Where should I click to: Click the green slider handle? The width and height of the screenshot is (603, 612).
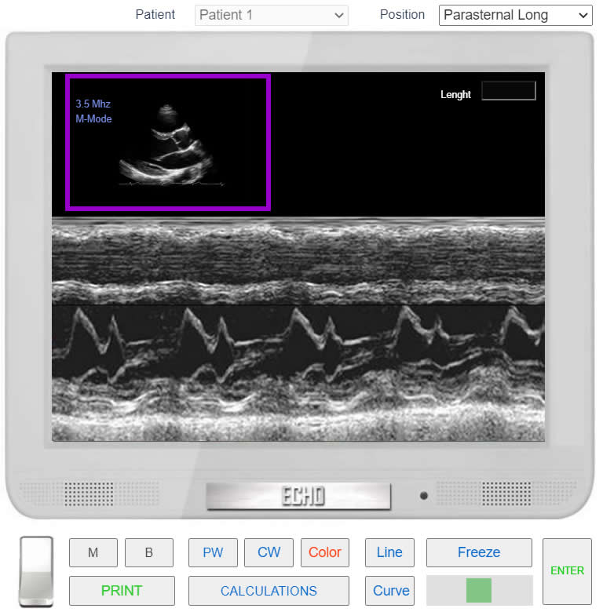tap(478, 590)
